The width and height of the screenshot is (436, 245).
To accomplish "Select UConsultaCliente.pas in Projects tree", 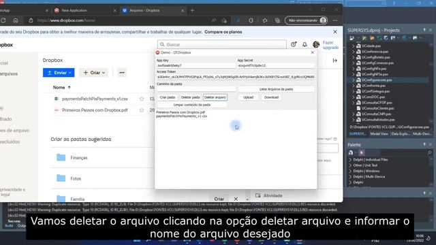I will (377, 108).
